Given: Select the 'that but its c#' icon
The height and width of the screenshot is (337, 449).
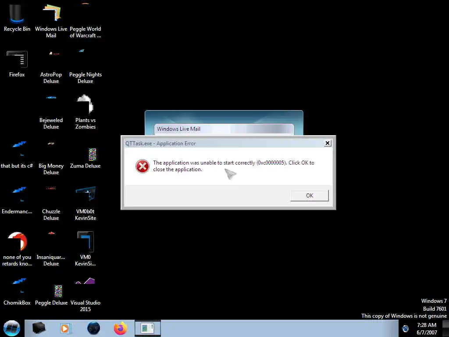Looking at the screenshot, I should [x=17, y=155].
